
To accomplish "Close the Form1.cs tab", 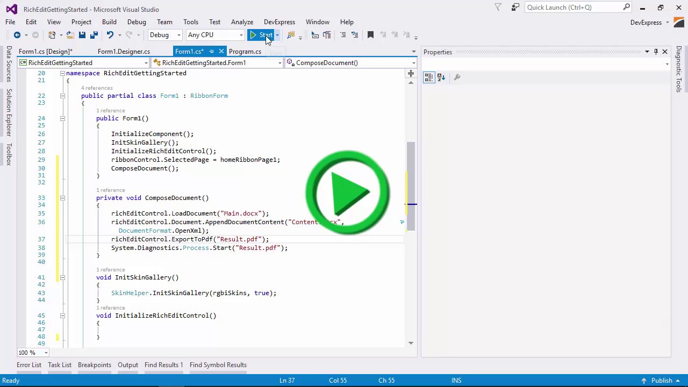I will 221,52.
